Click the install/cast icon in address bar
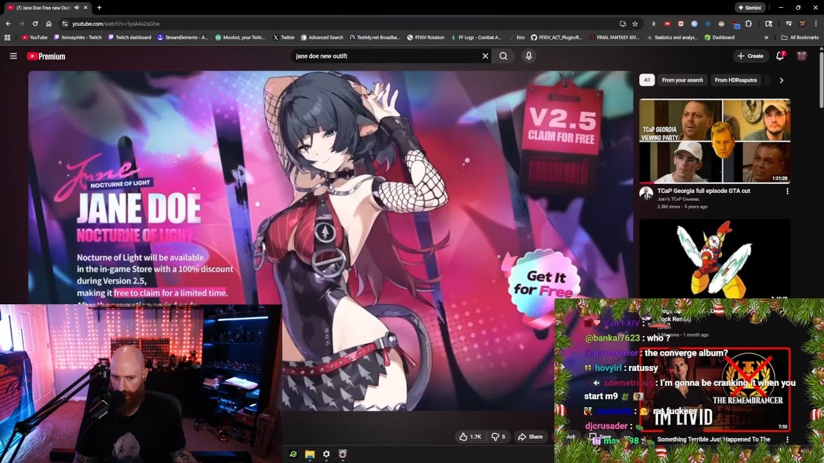824x463 pixels. [623, 23]
